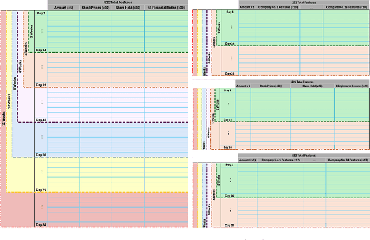Select the Share Held (x30) column header

click(128, 8)
